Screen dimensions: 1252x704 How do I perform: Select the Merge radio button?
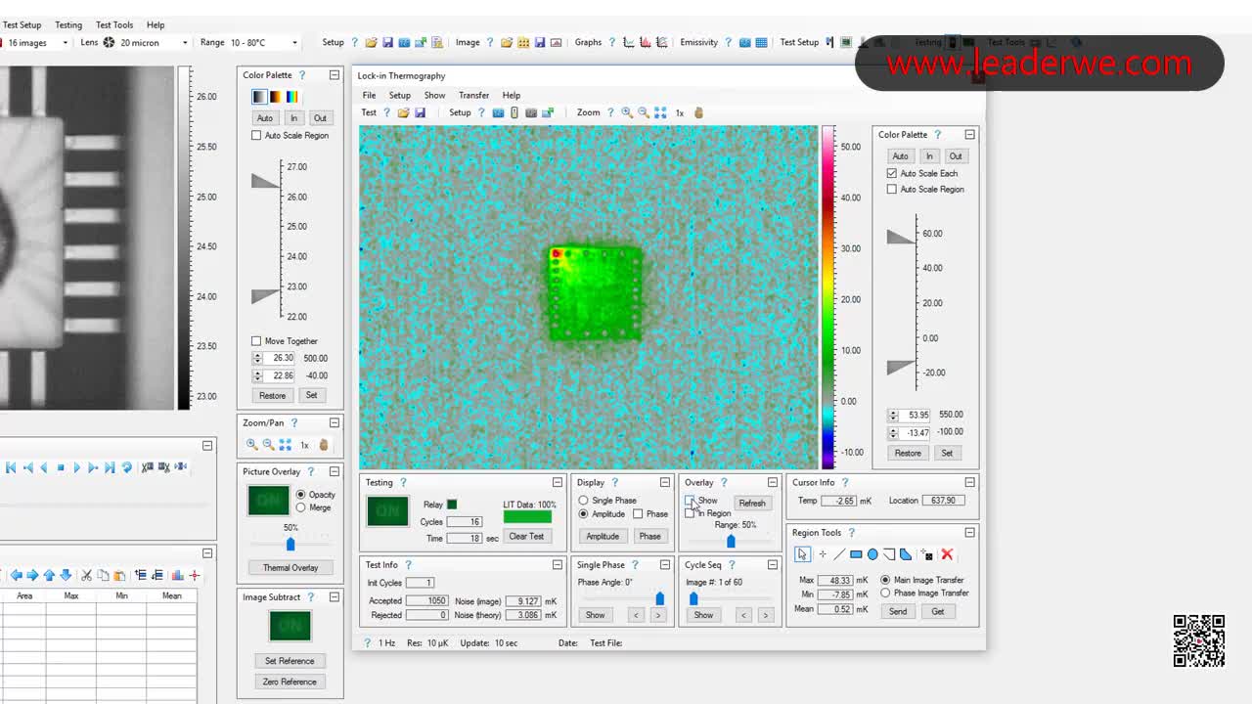point(300,507)
